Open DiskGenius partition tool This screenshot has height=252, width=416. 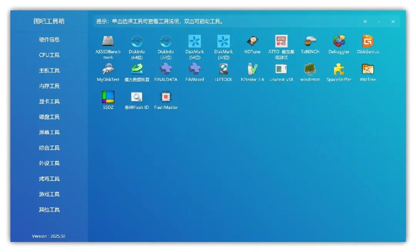click(x=367, y=42)
